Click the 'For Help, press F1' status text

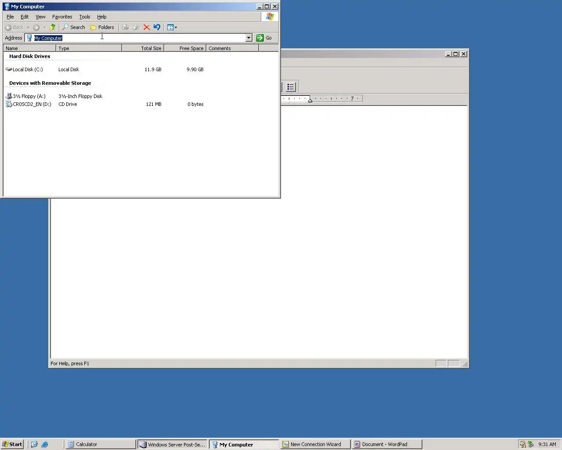click(x=70, y=363)
